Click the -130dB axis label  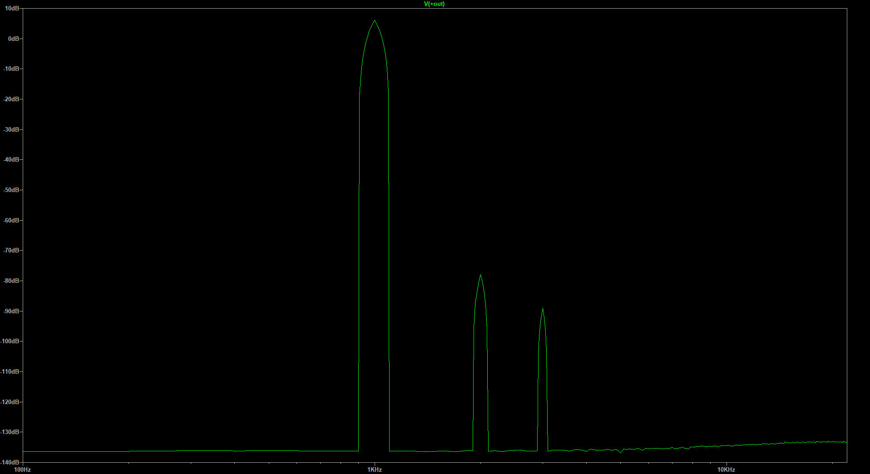pyautogui.click(x=10, y=432)
